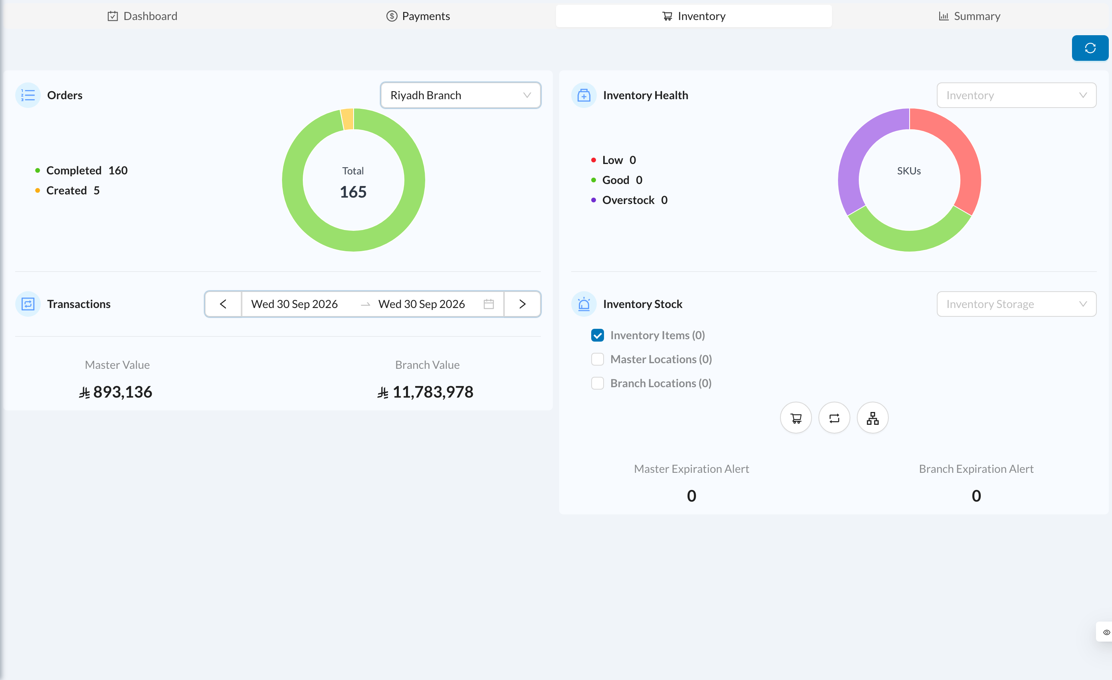Click the shopping cart round button

click(x=796, y=418)
